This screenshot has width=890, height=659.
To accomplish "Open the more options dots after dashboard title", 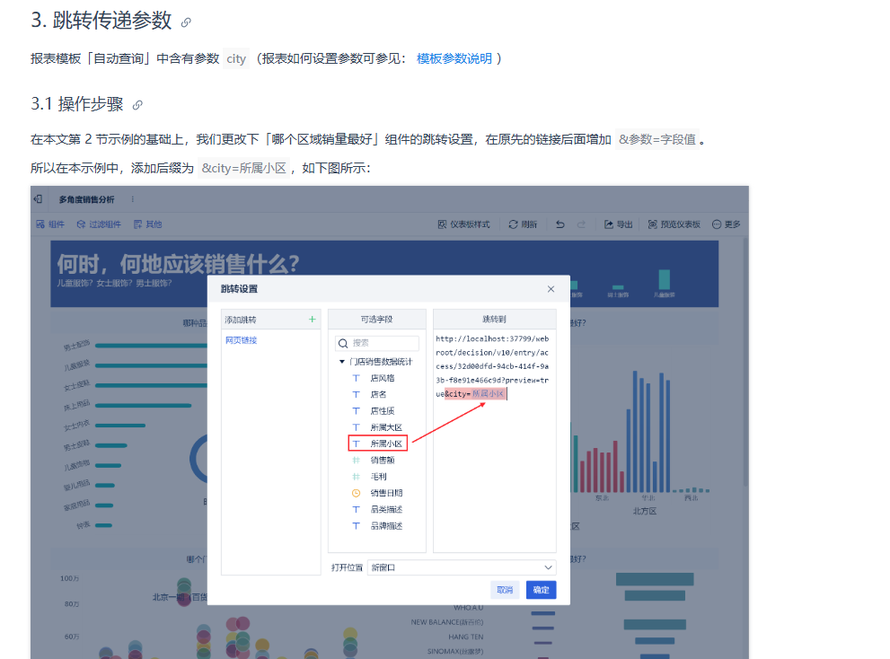I will click(133, 199).
